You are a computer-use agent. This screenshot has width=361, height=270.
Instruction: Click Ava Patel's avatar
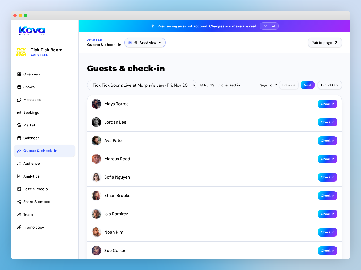tap(96, 141)
